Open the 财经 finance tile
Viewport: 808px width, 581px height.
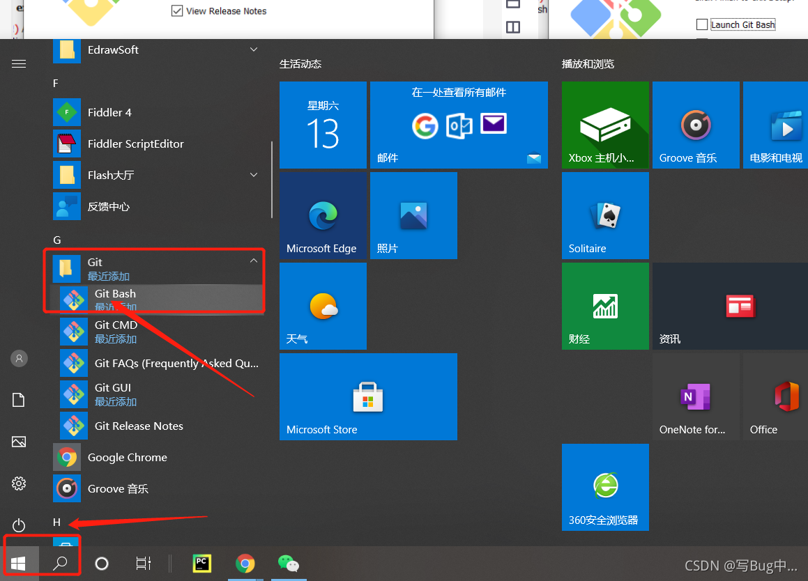605,306
